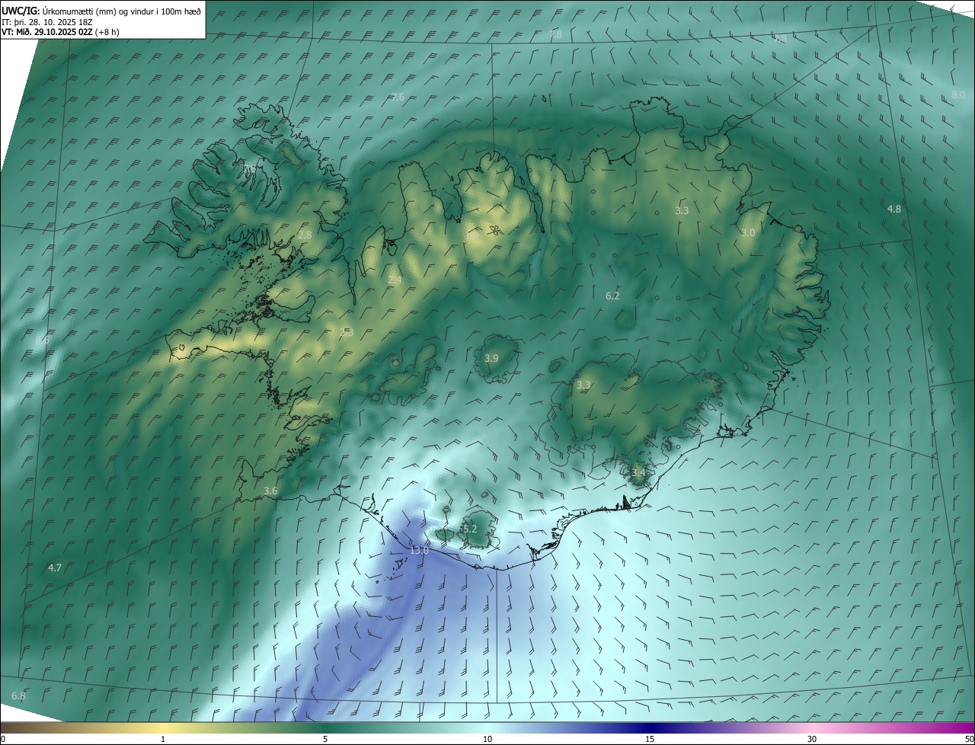Click the valid time 'VT: Mið. 29.10.2025 02Z (+8 h)'
The height and width of the screenshot is (745, 975).
[x=61, y=32]
